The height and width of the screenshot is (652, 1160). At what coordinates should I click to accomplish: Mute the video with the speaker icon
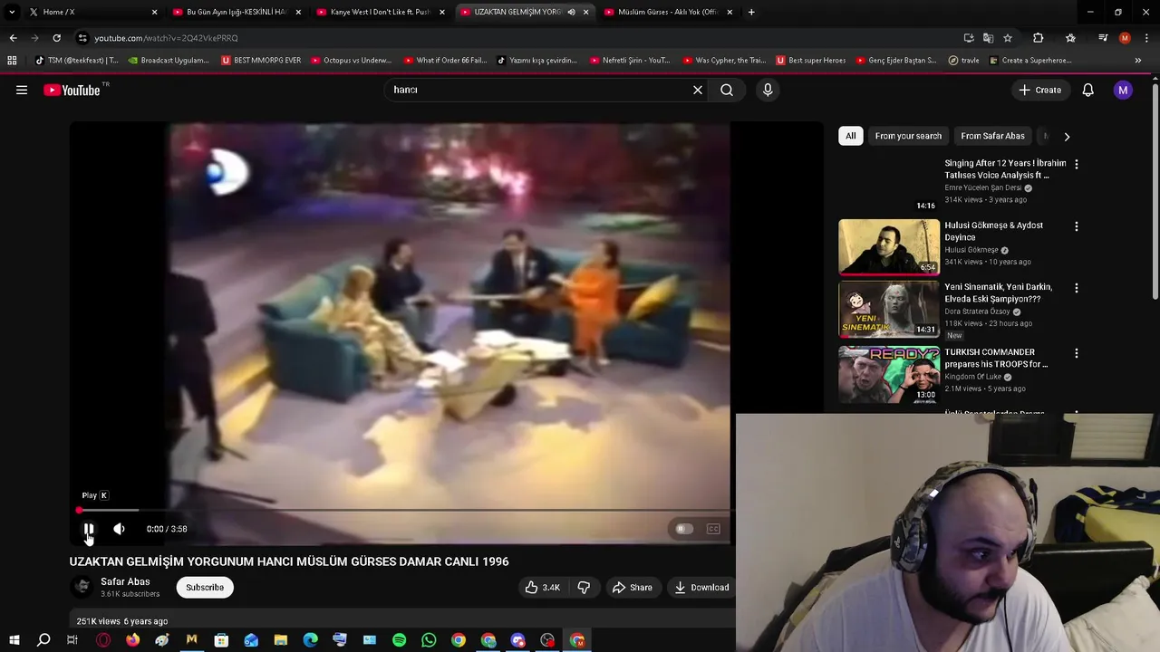119,529
